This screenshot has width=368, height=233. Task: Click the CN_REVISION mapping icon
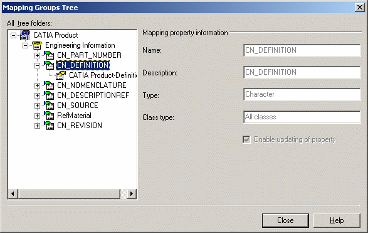(x=49, y=126)
